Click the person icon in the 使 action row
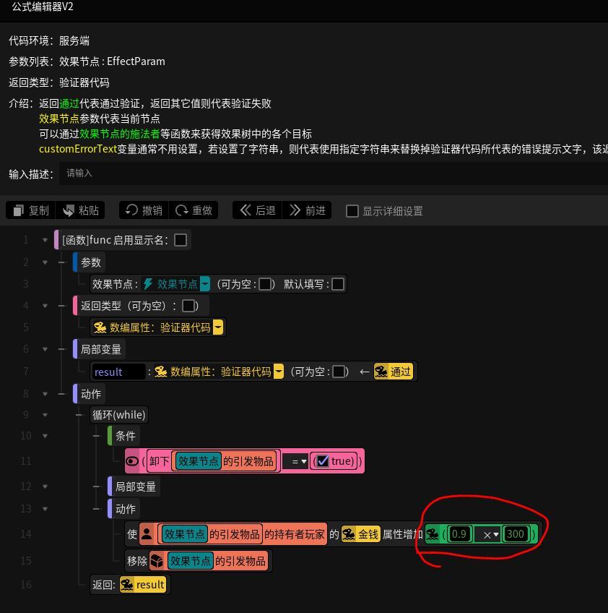This screenshot has height=613, width=608. point(147,534)
